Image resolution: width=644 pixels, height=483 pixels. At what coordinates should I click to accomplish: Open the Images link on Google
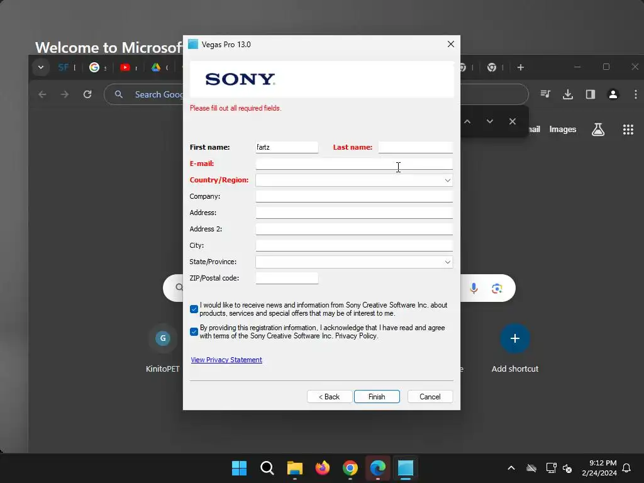click(563, 130)
